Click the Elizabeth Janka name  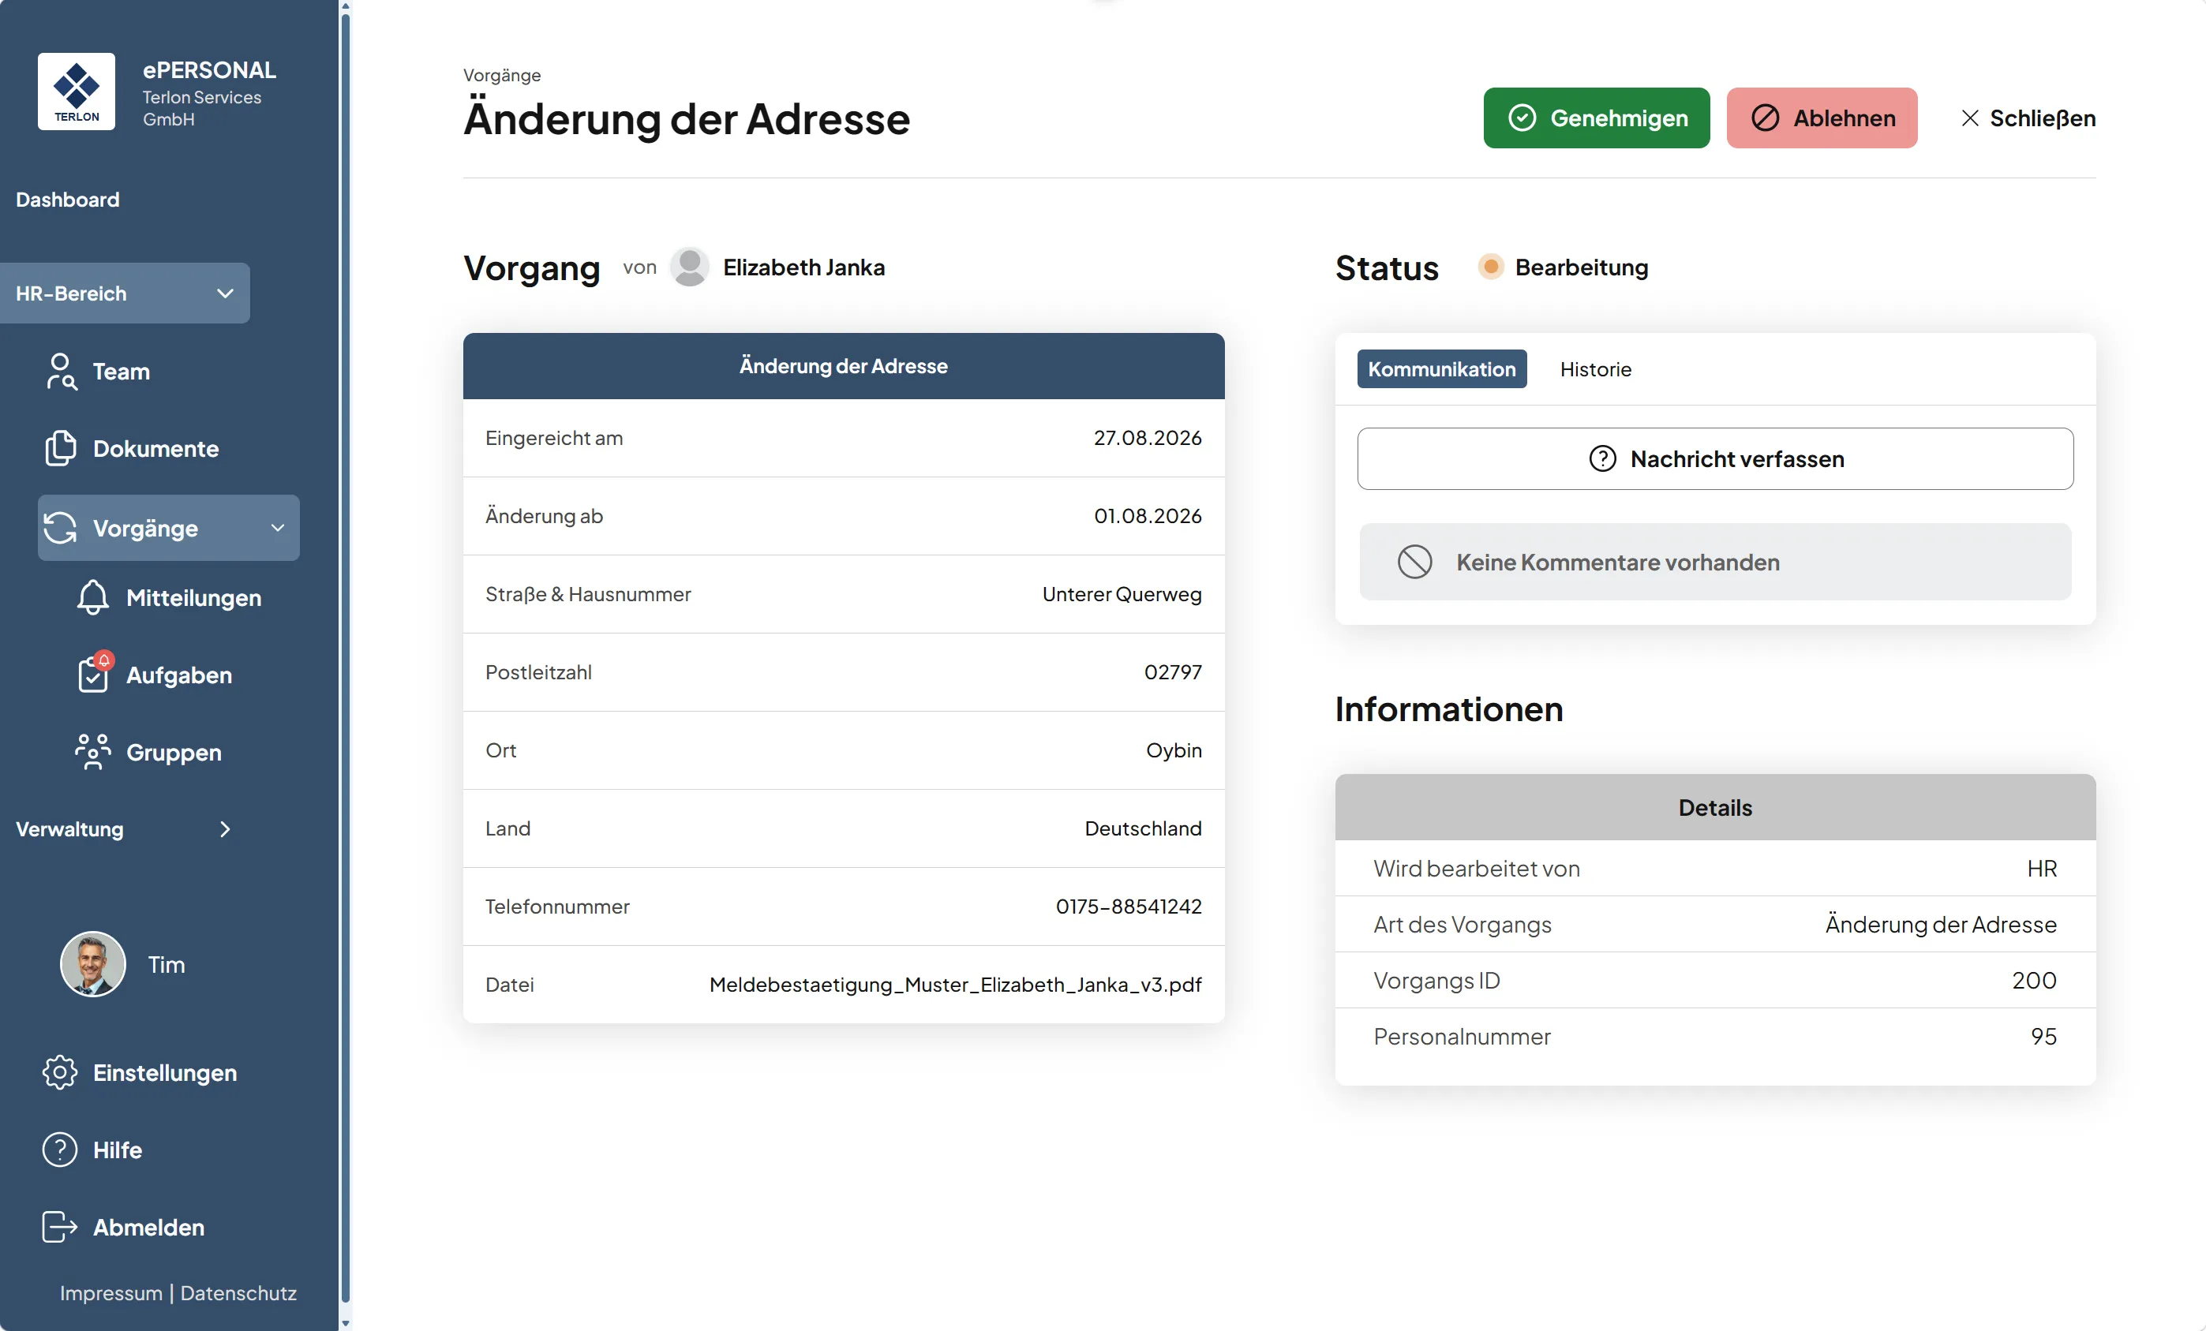pos(804,267)
